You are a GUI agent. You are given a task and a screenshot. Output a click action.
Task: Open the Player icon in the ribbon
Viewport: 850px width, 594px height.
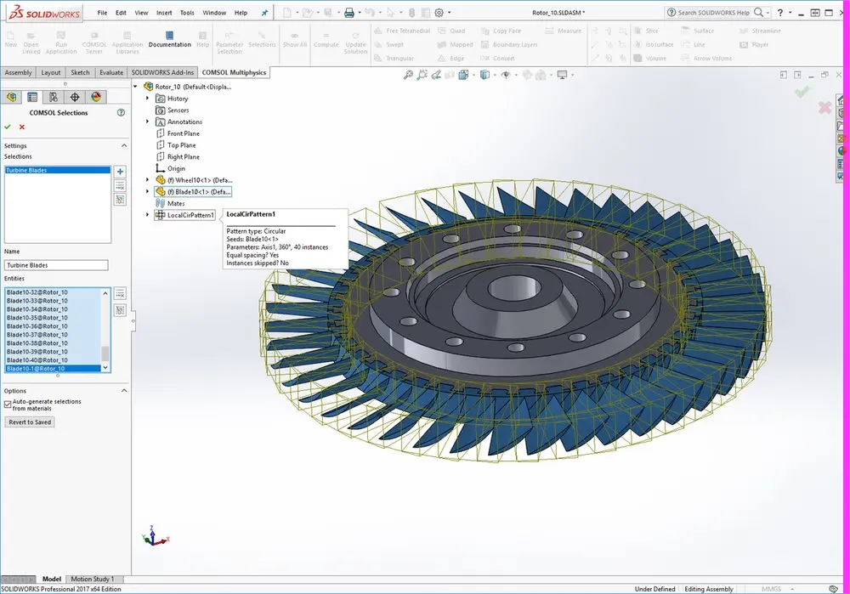click(744, 44)
